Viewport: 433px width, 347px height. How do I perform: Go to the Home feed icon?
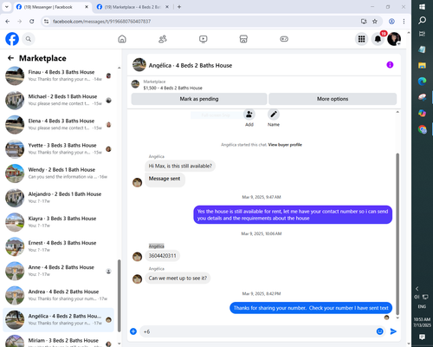[x=122, y=39]
